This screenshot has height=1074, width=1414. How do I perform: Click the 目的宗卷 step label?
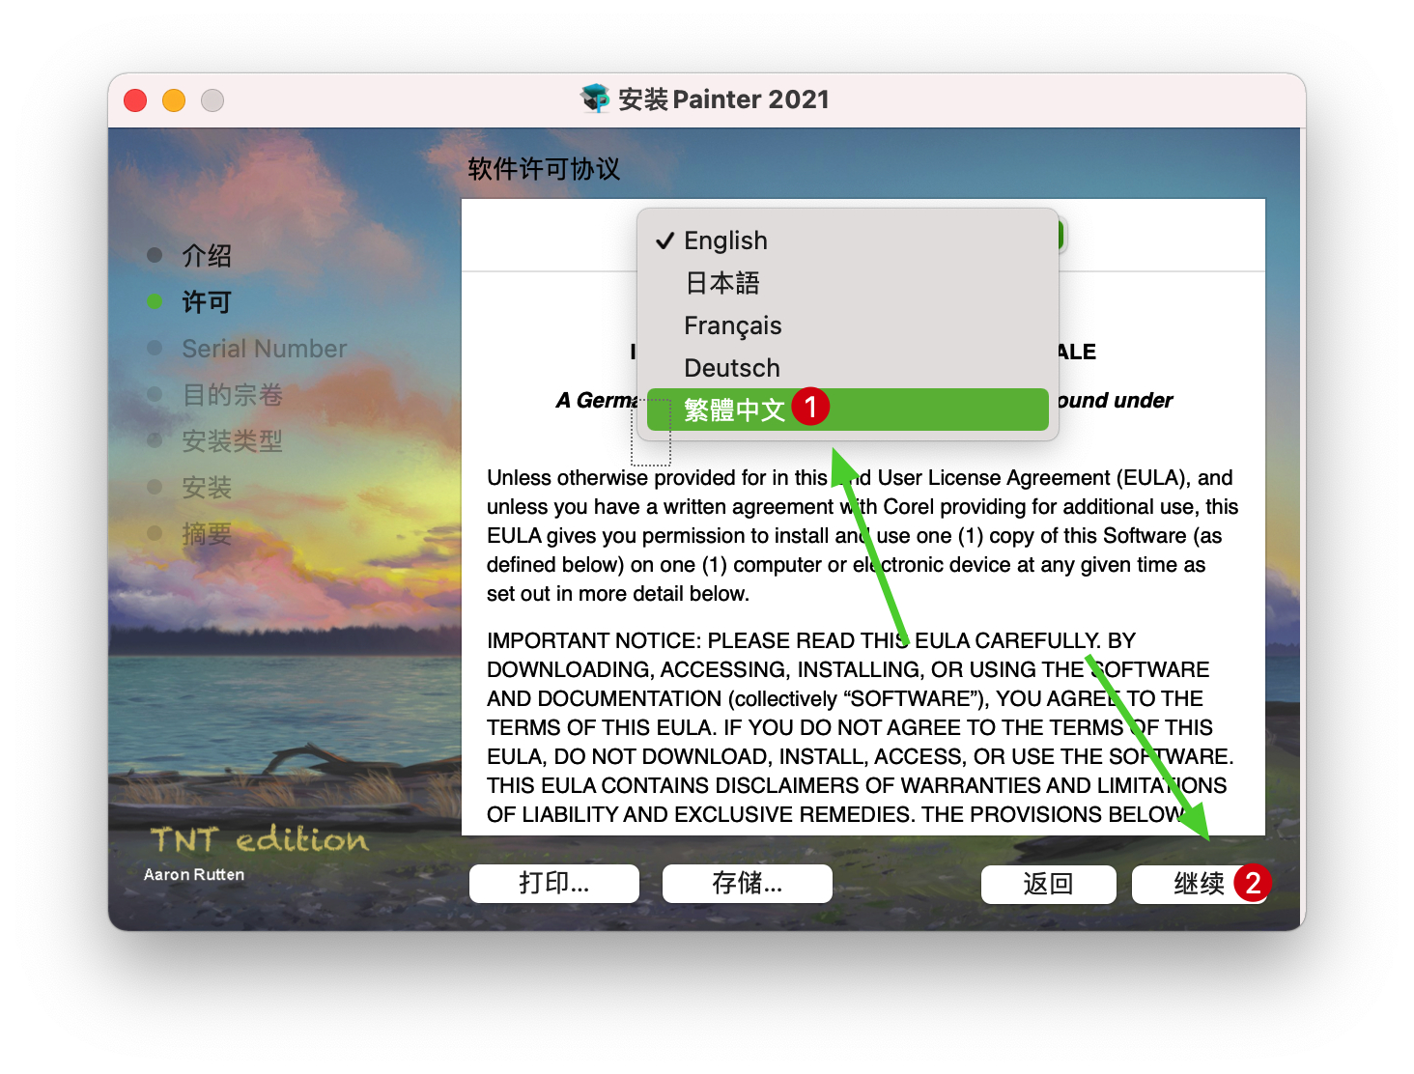[x=232, y=395]
